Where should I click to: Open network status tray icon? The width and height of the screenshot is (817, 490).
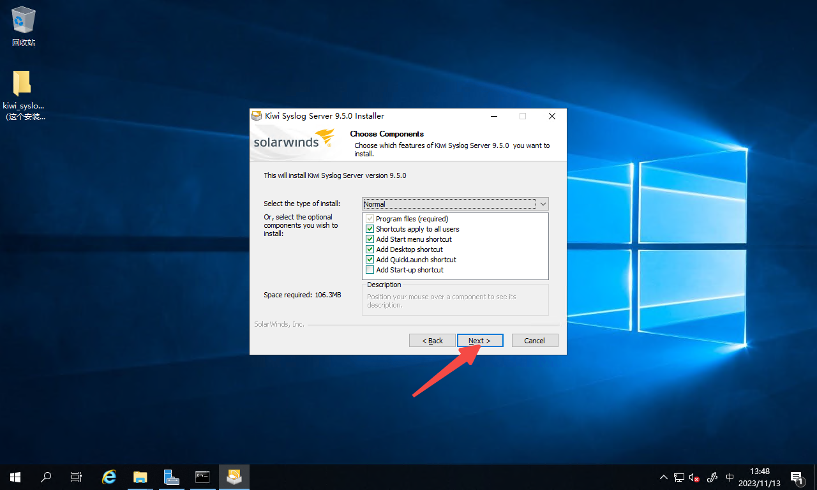coord(679,477)
